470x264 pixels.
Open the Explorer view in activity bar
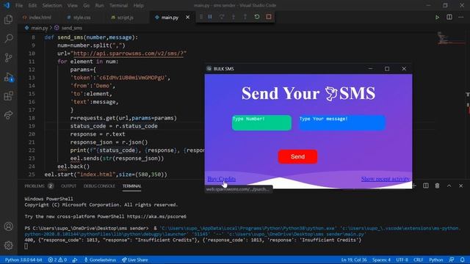pyautogui.click(x=8, y=20)
